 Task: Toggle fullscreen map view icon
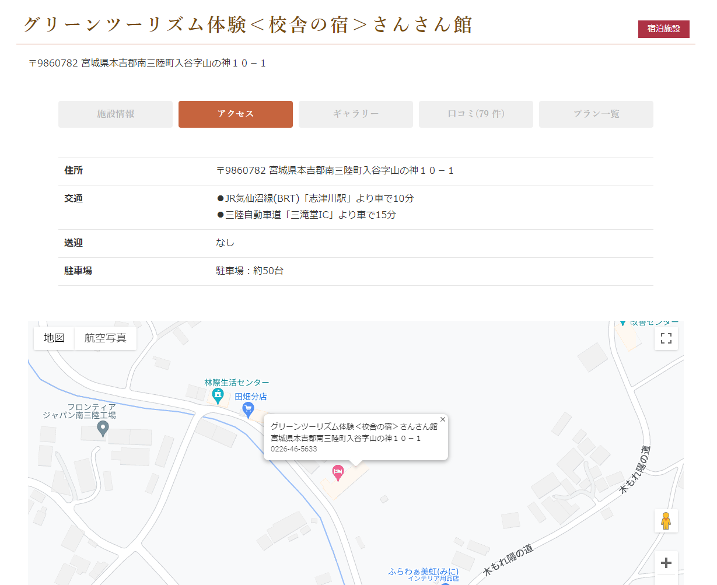point(666,338)
